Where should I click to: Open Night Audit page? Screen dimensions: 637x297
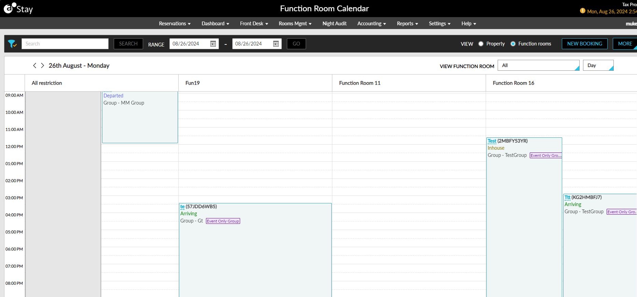coord(334,24)
